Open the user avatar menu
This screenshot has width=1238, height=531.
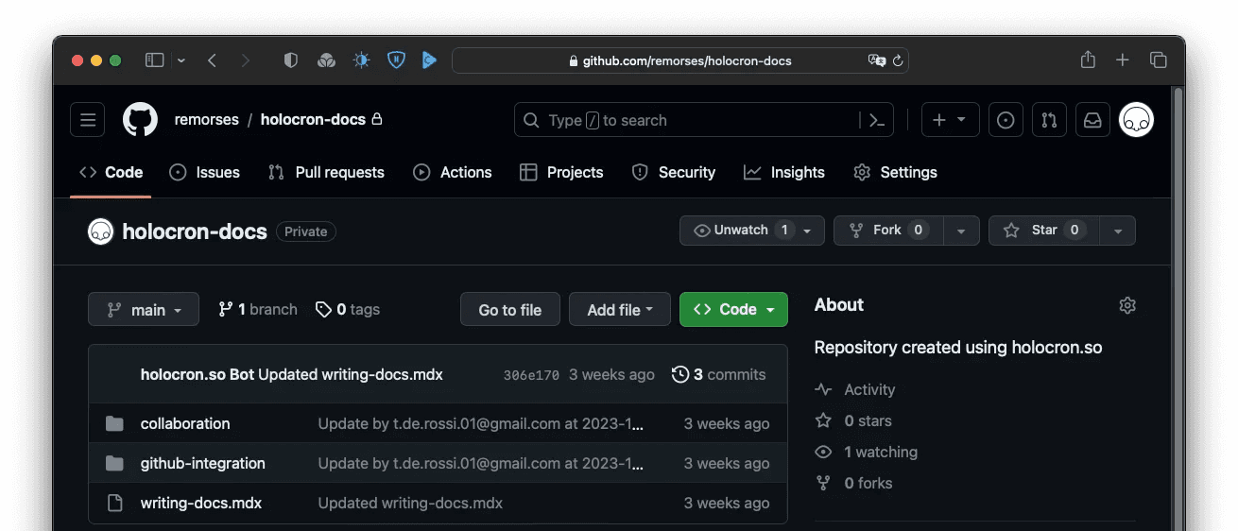click(1137, 120)
